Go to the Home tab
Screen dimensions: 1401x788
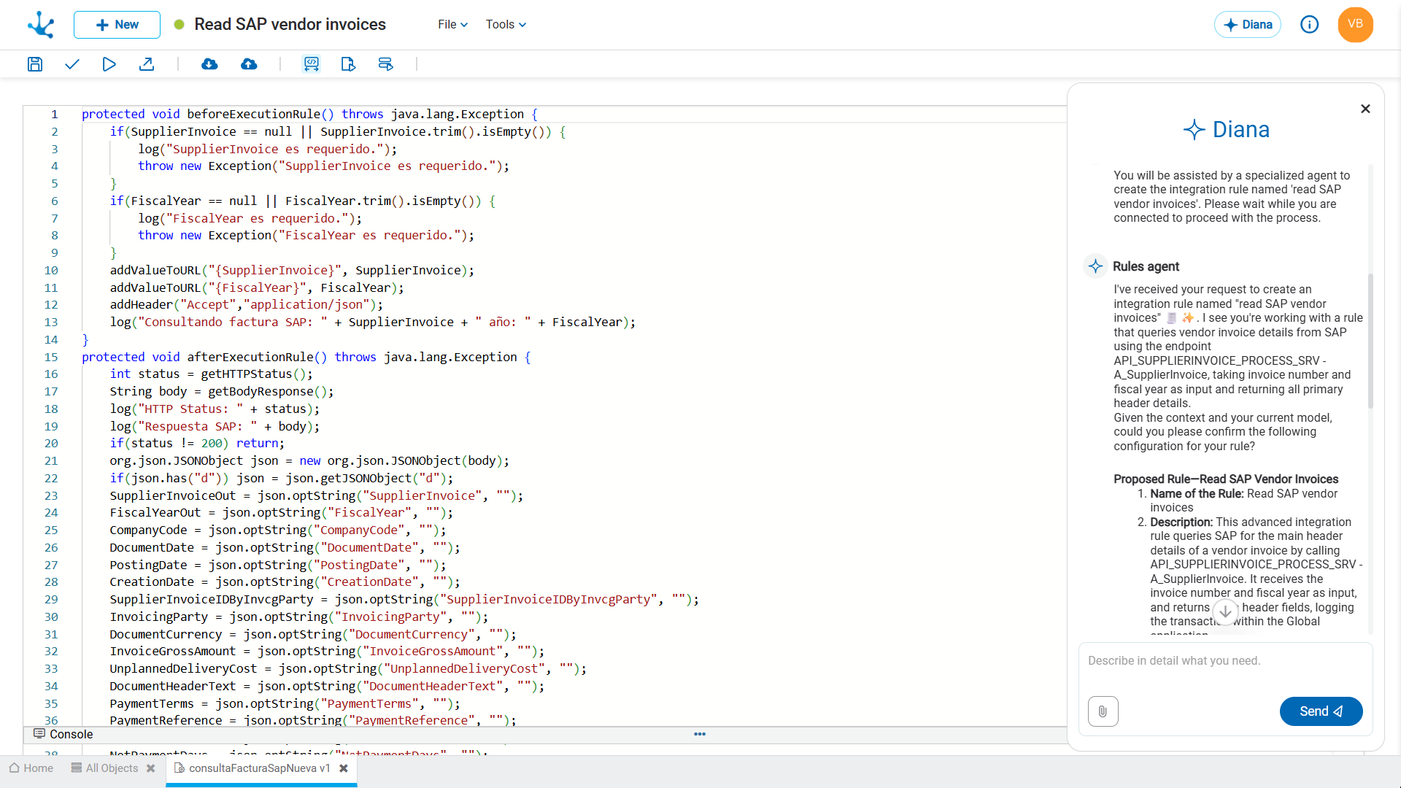pos(31,768)
